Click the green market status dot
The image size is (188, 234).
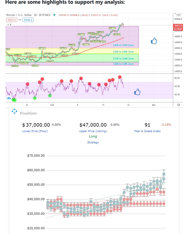tap(54, 15)
